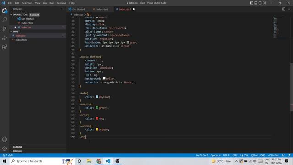Open the Run and Debug view
293x165 pixels.
5,38
